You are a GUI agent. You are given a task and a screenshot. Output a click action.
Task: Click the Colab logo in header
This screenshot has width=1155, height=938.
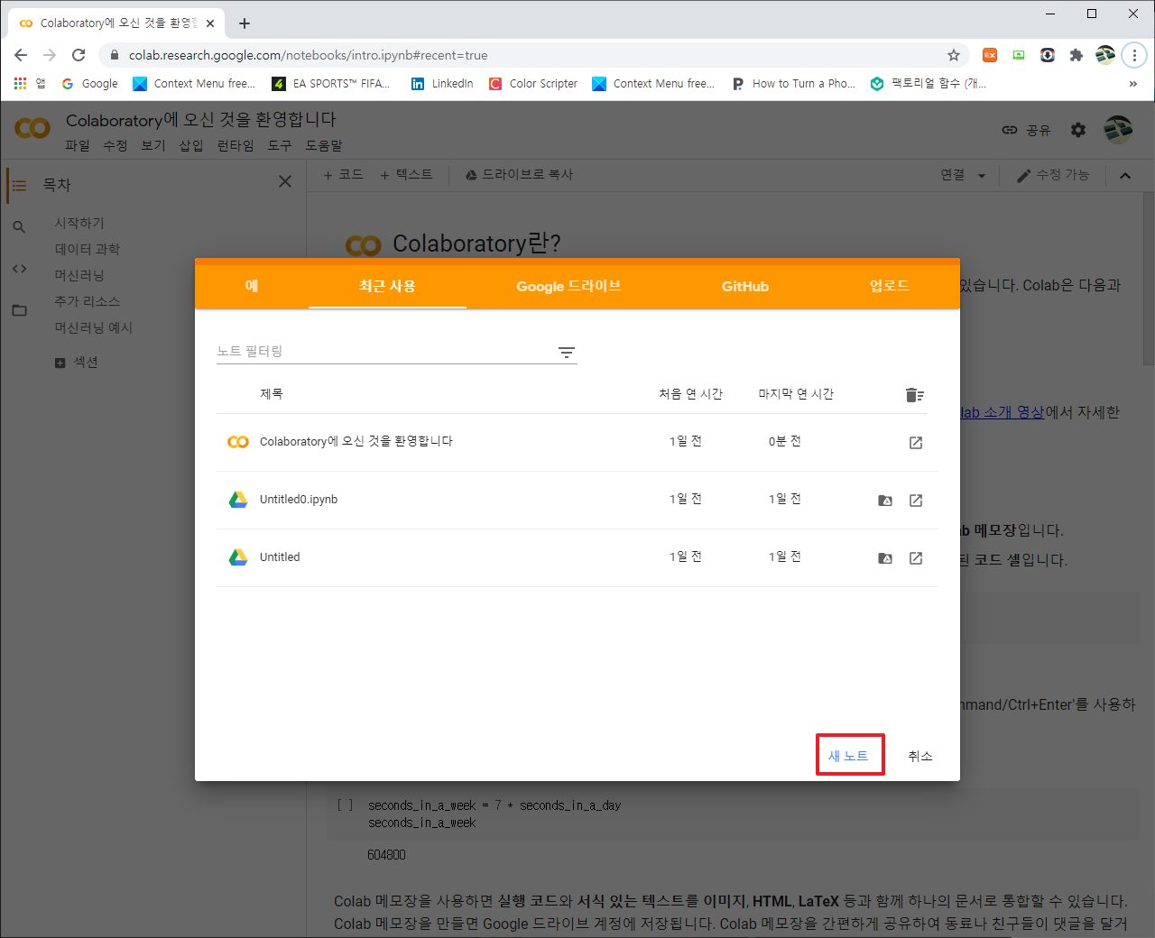32,128
